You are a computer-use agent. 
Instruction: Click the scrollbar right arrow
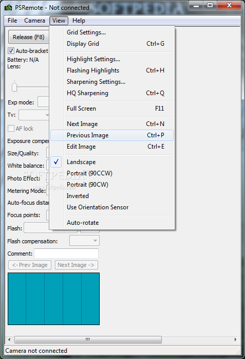[x=235, y=339]
